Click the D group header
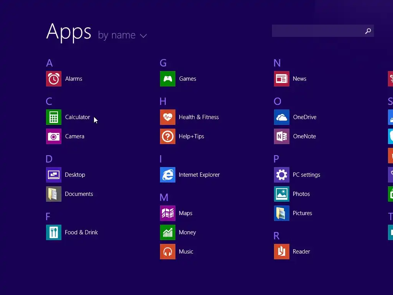 tap(49, 159)
